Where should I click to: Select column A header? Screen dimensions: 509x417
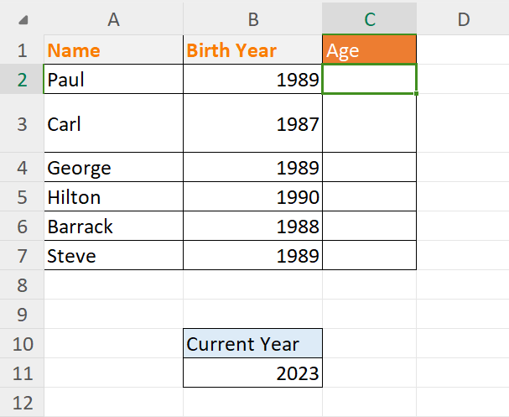[x=113, y=19]
